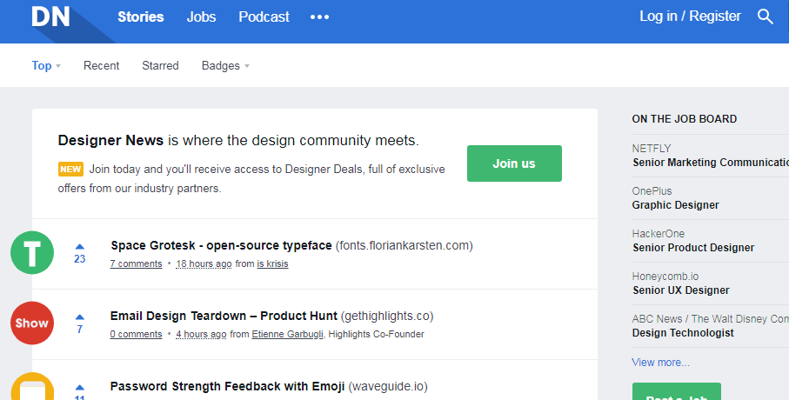
Task: Upvote the Password Strength Feedback story
Action: pyautogui.click(x=79, y=388)
